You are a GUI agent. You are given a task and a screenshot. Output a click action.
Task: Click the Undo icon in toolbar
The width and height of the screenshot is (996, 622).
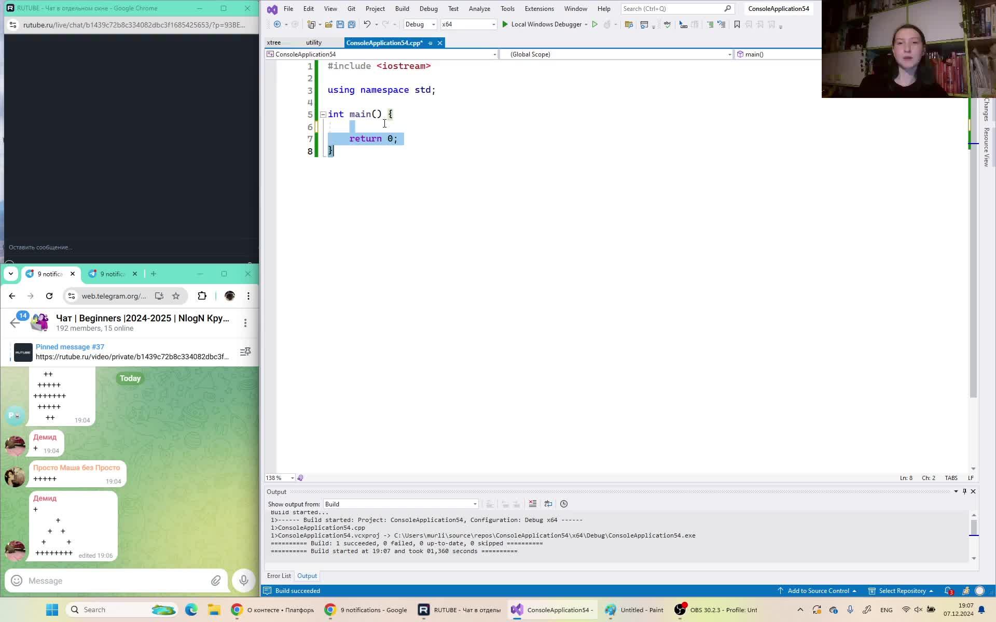pyautogui.click(x=367, y=24)
